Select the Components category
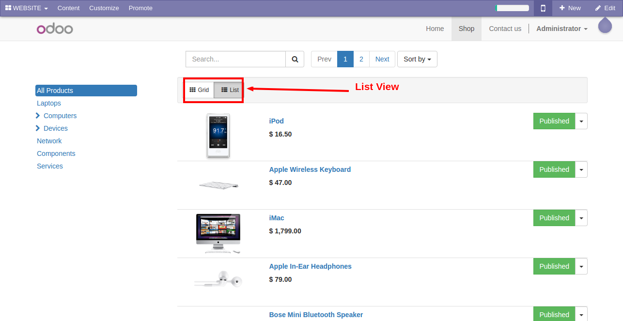Image resolution: width=623 pixels, height=321 pixels. 56,153
